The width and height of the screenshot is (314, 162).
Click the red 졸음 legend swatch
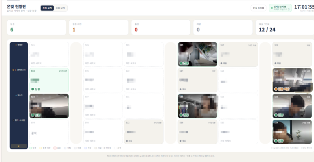[55, 148]
